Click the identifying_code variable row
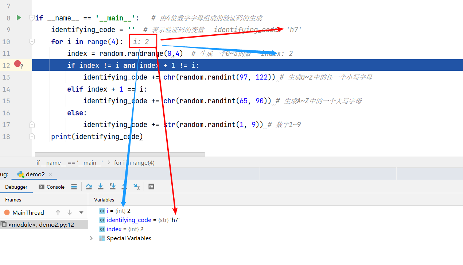The width and height of the screenshot is (463, 265). (129, 220)
